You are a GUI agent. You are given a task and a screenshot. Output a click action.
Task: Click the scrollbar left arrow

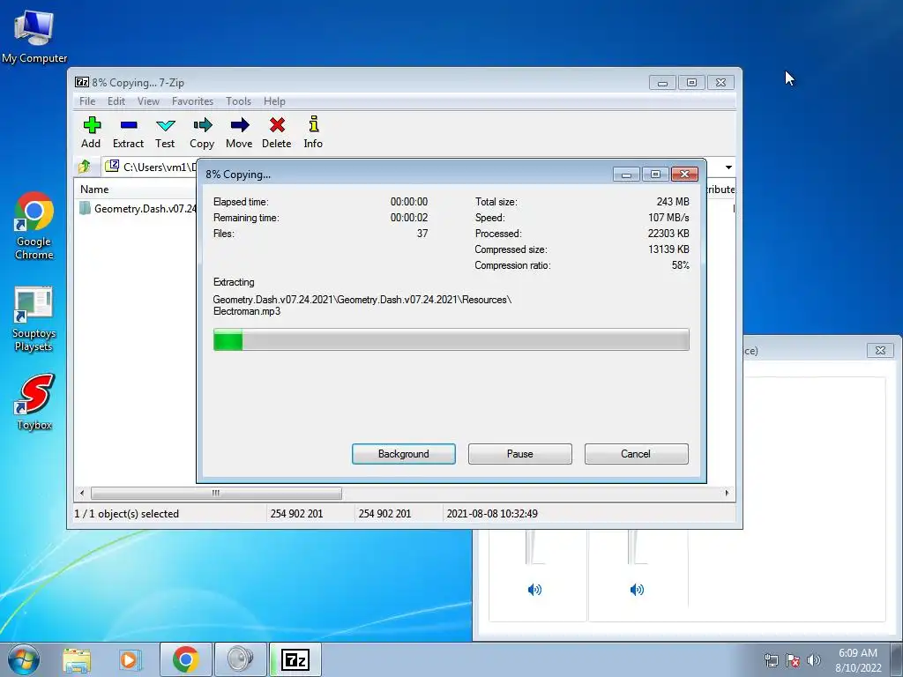82,494
